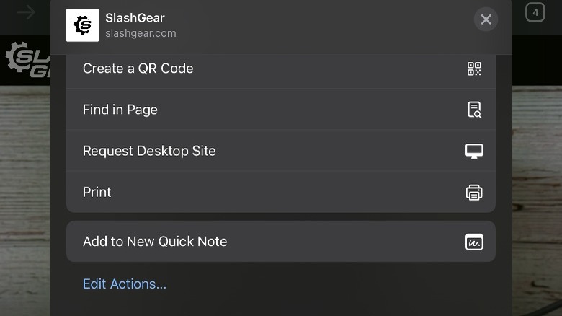This screenshot has width=562, height=316.
Task: Close the share sheet with X button
Action: click(486, 19)
